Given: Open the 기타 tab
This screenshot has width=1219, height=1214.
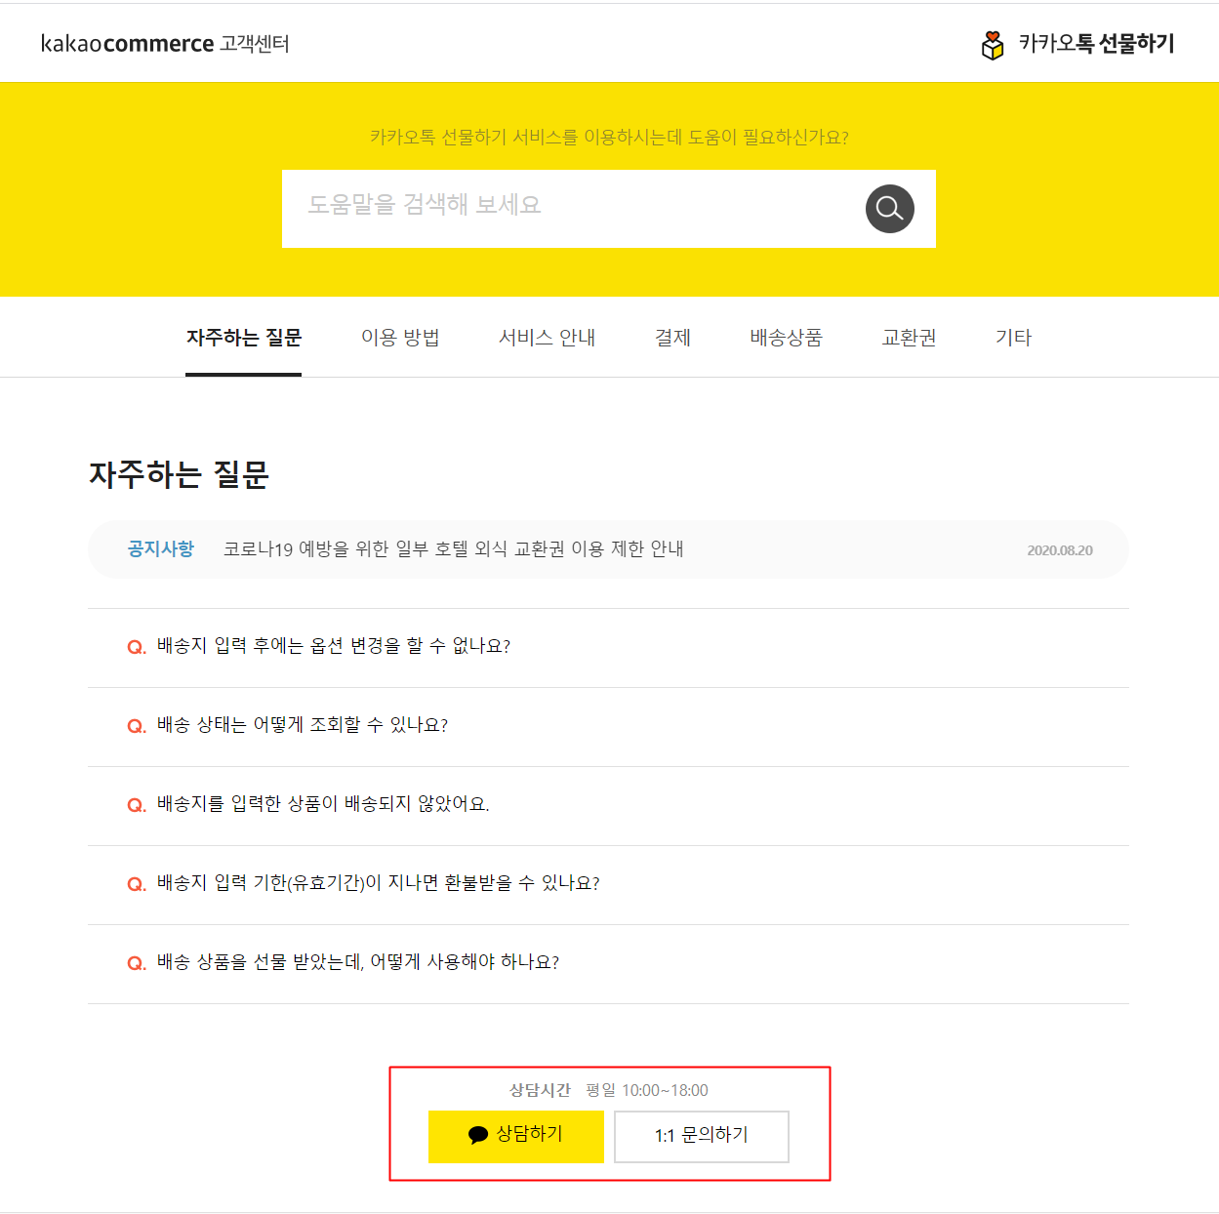Looking at the screenshot, I should [1013, 338].
